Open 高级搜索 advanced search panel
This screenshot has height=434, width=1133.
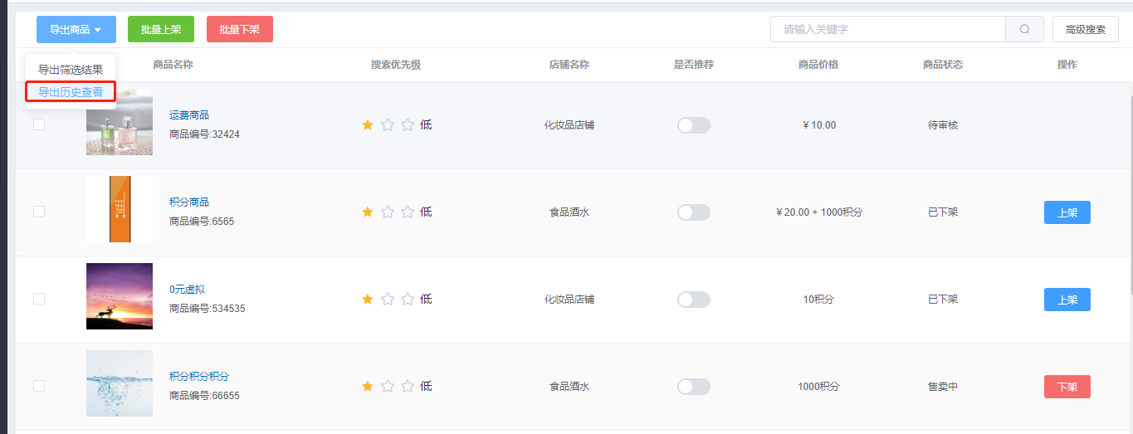[x=1086, y=29]
